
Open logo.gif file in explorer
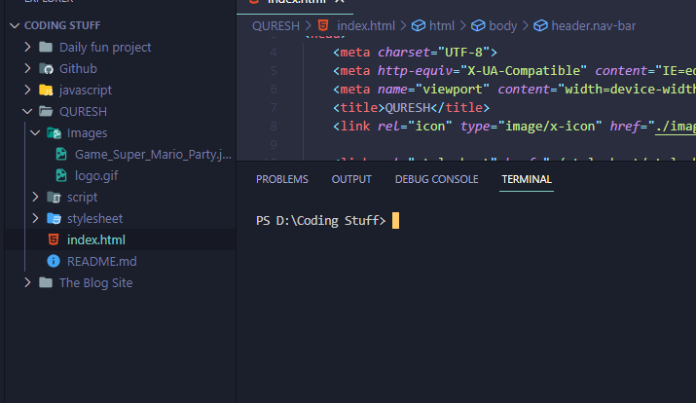click(x=96, y=176)
